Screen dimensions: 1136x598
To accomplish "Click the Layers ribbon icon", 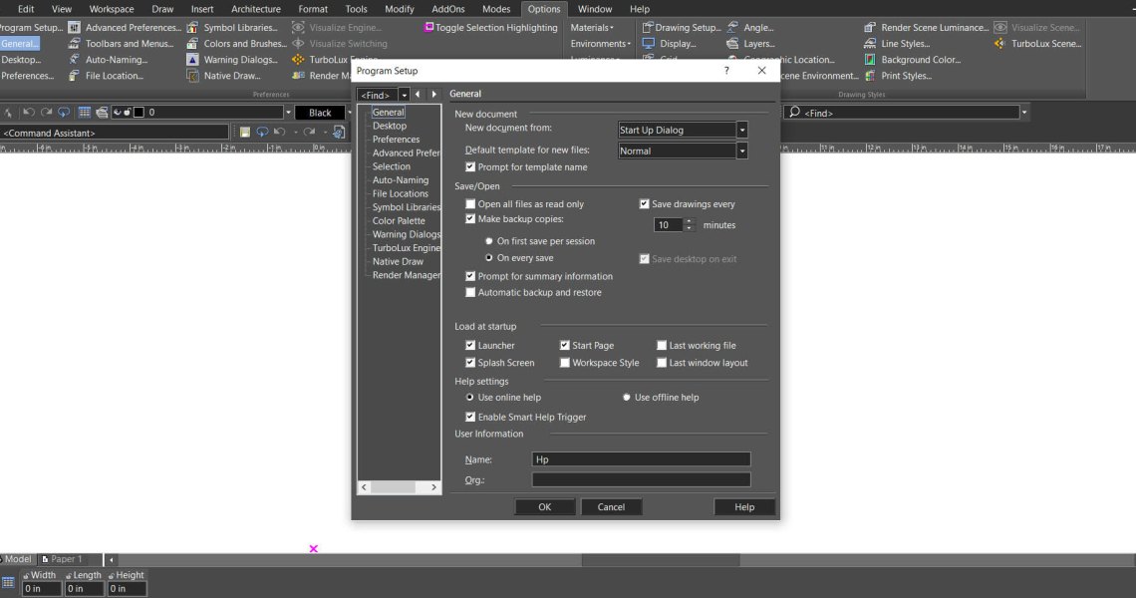I will (733, 44).
